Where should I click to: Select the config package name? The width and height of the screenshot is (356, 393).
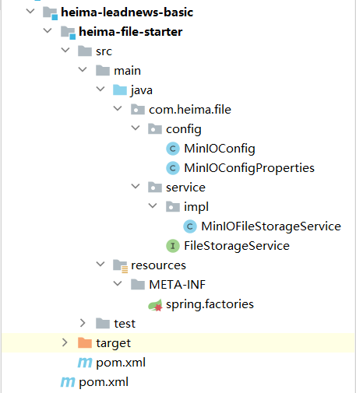184,129
